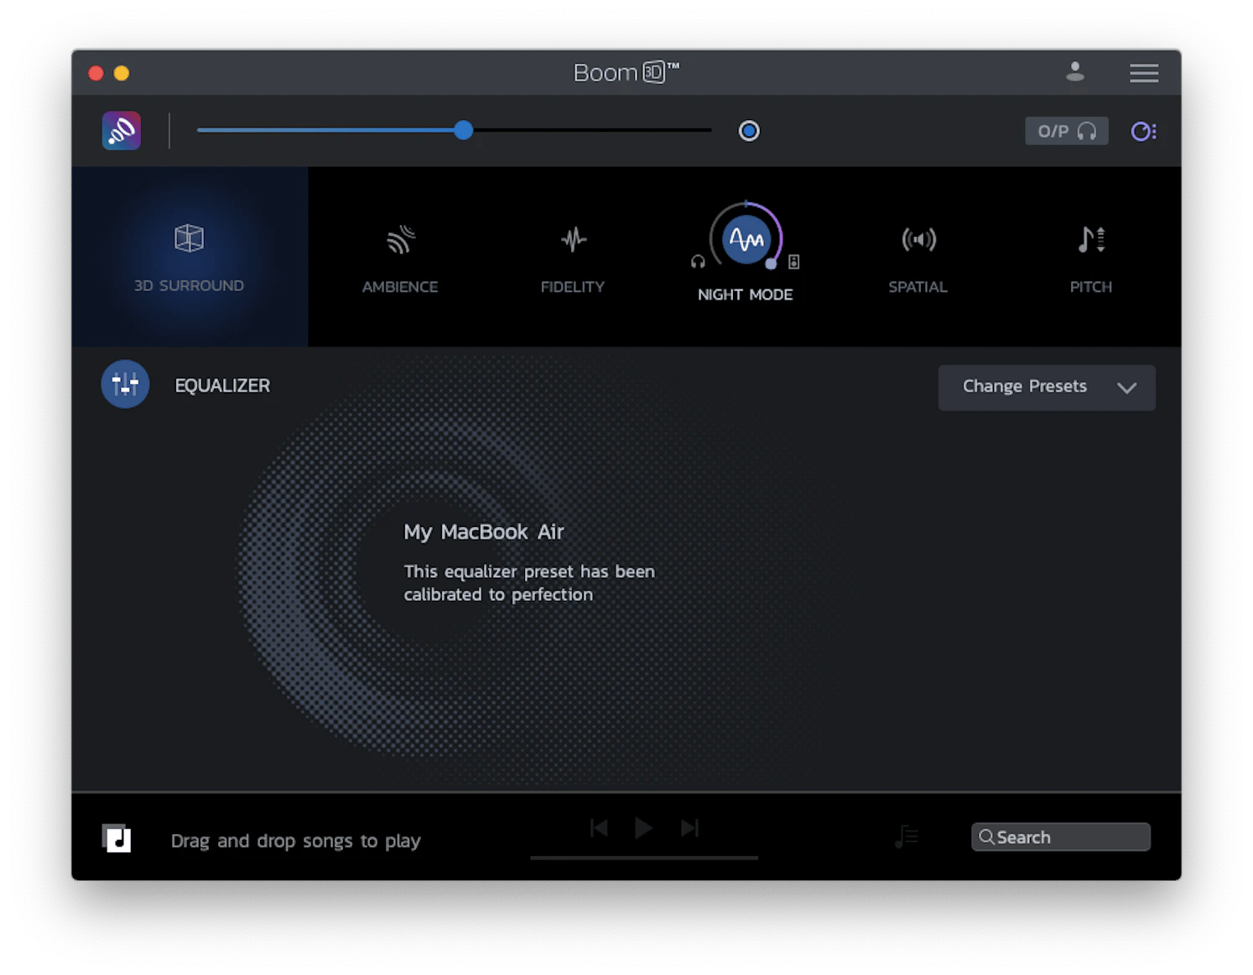Viewport: 1253px width, 975px height.
Task: Toggle the Equalizer on/off button
Action: click(x=125, y=384)
